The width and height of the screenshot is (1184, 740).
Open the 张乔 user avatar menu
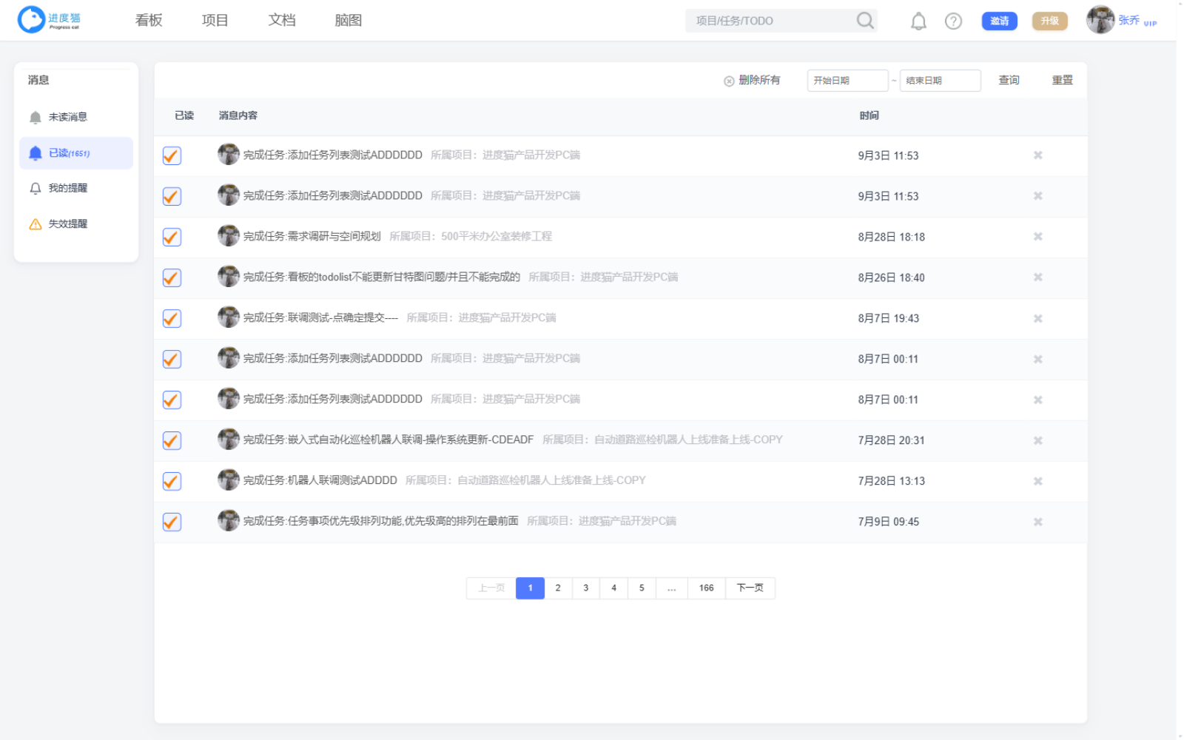tap(1100, 20)
